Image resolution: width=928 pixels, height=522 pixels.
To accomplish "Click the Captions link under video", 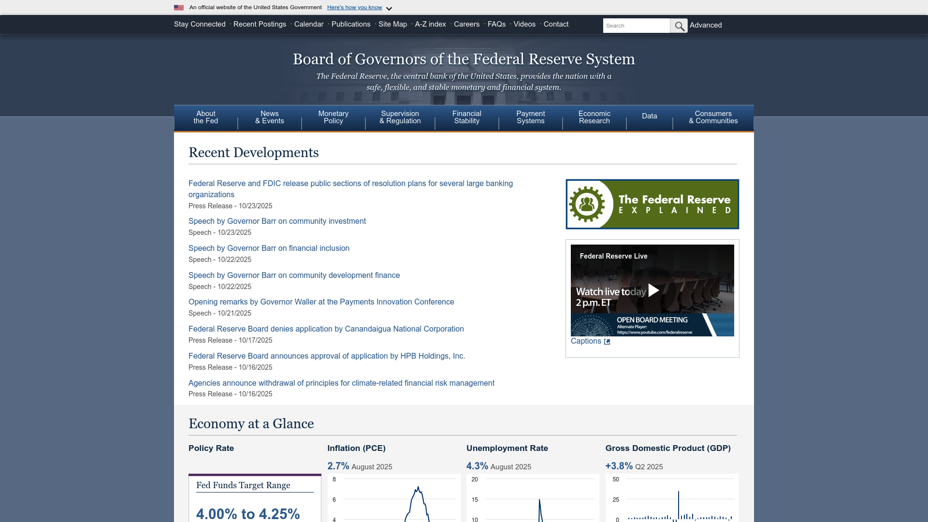I will [x=586, y=341].
